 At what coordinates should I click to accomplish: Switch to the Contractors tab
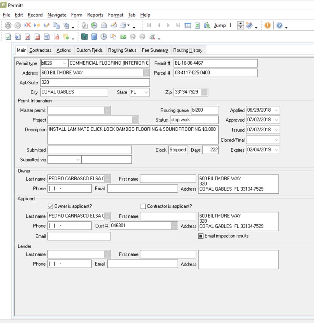coord(40,50)
